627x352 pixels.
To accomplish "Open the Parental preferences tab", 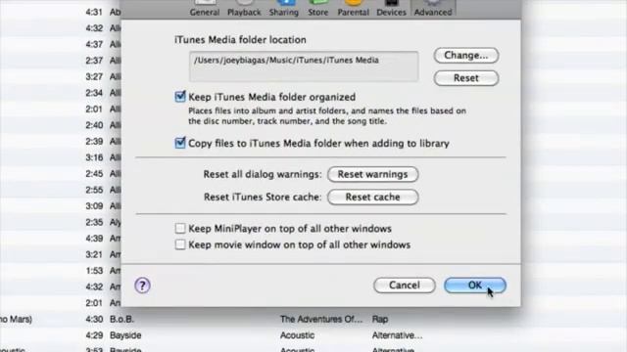I will point(353,9).
